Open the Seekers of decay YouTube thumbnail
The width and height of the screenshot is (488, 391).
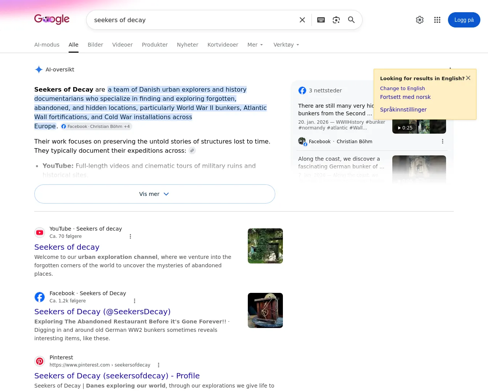click(x=265, y=246)
